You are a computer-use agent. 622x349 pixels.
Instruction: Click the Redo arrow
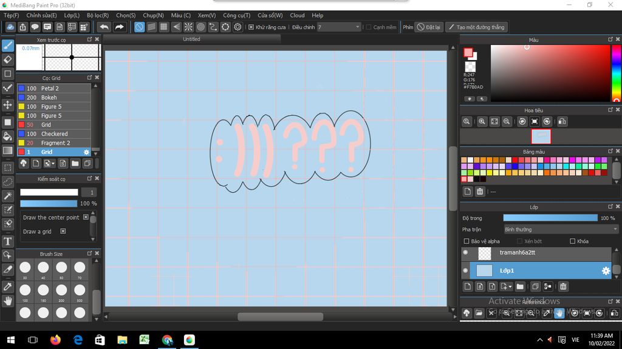[x=119, y=27]
